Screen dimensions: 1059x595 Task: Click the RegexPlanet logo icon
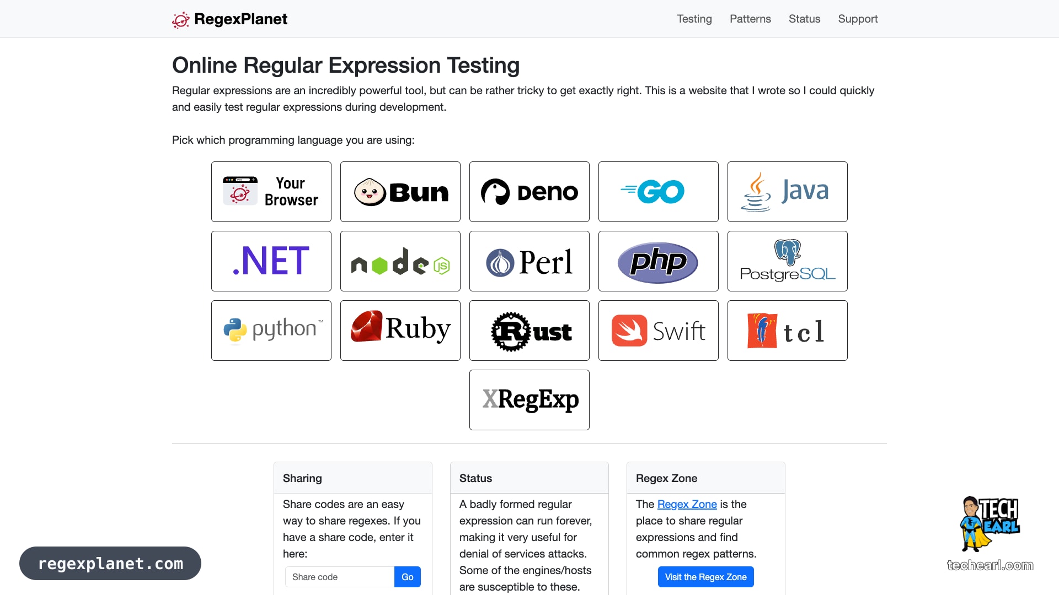click(x=181, y=20)
